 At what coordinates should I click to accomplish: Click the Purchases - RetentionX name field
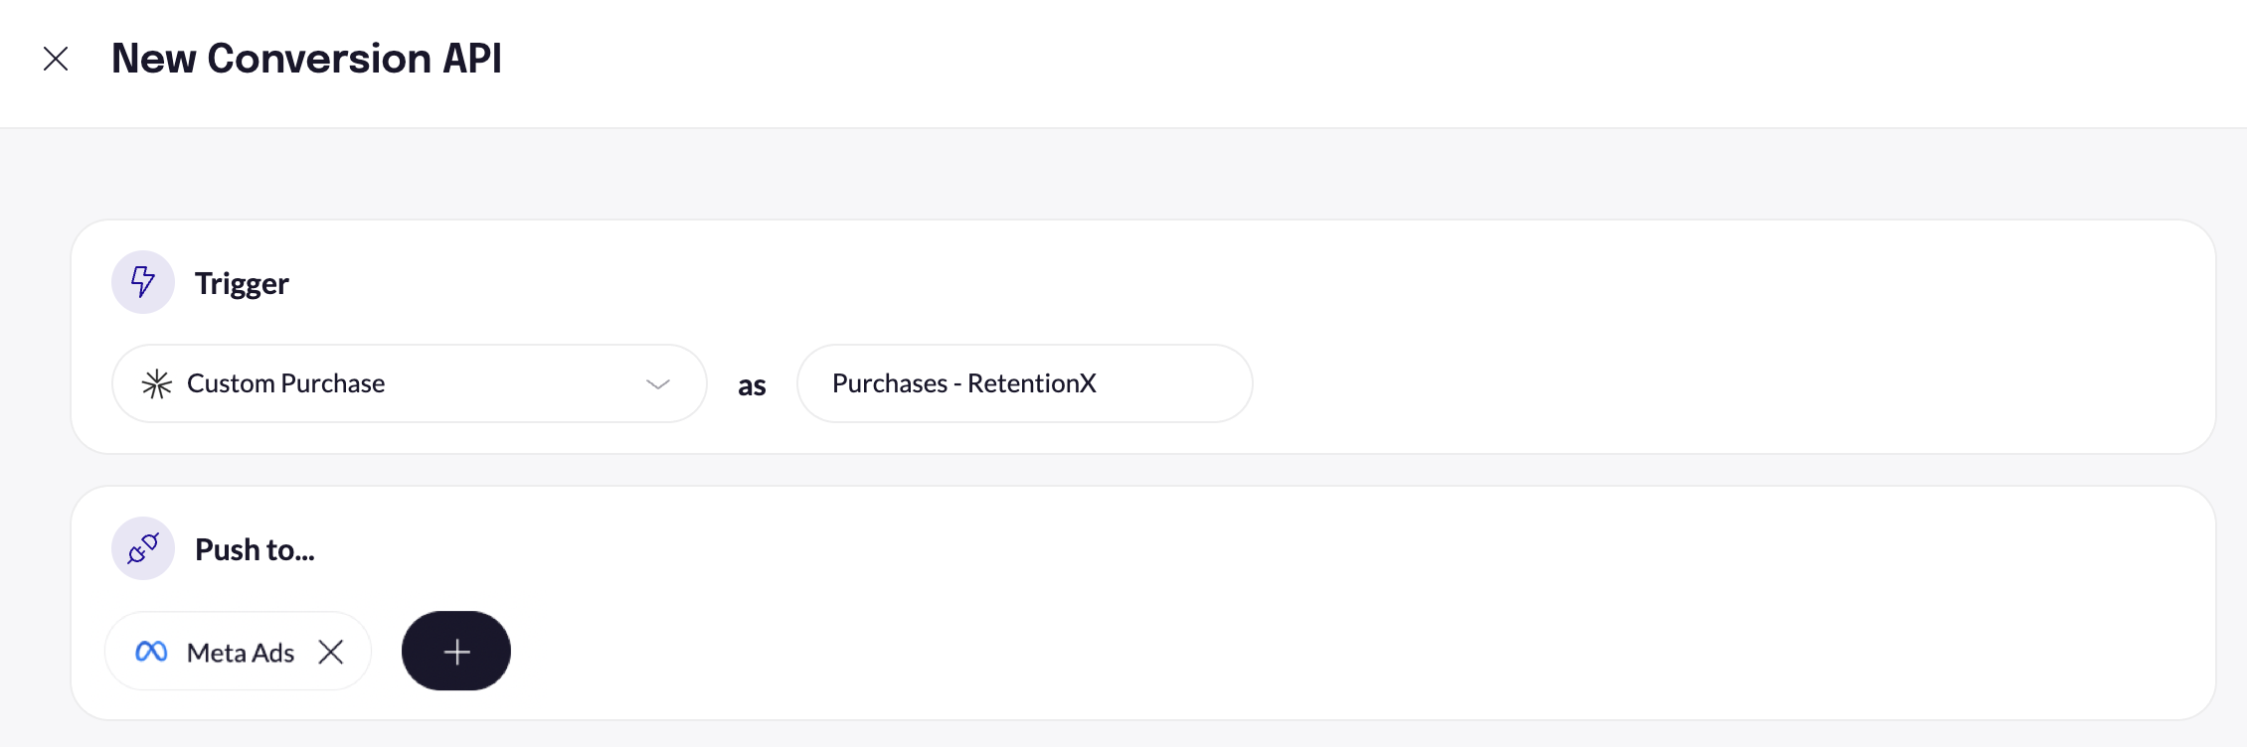pos(1023,383)
